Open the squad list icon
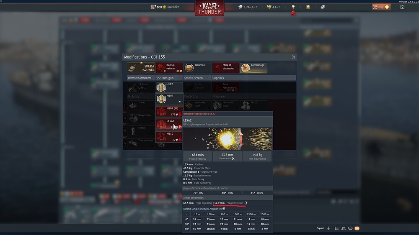This screenshot has height=235, width=419. pyautogui.click(x=336, y=228)
